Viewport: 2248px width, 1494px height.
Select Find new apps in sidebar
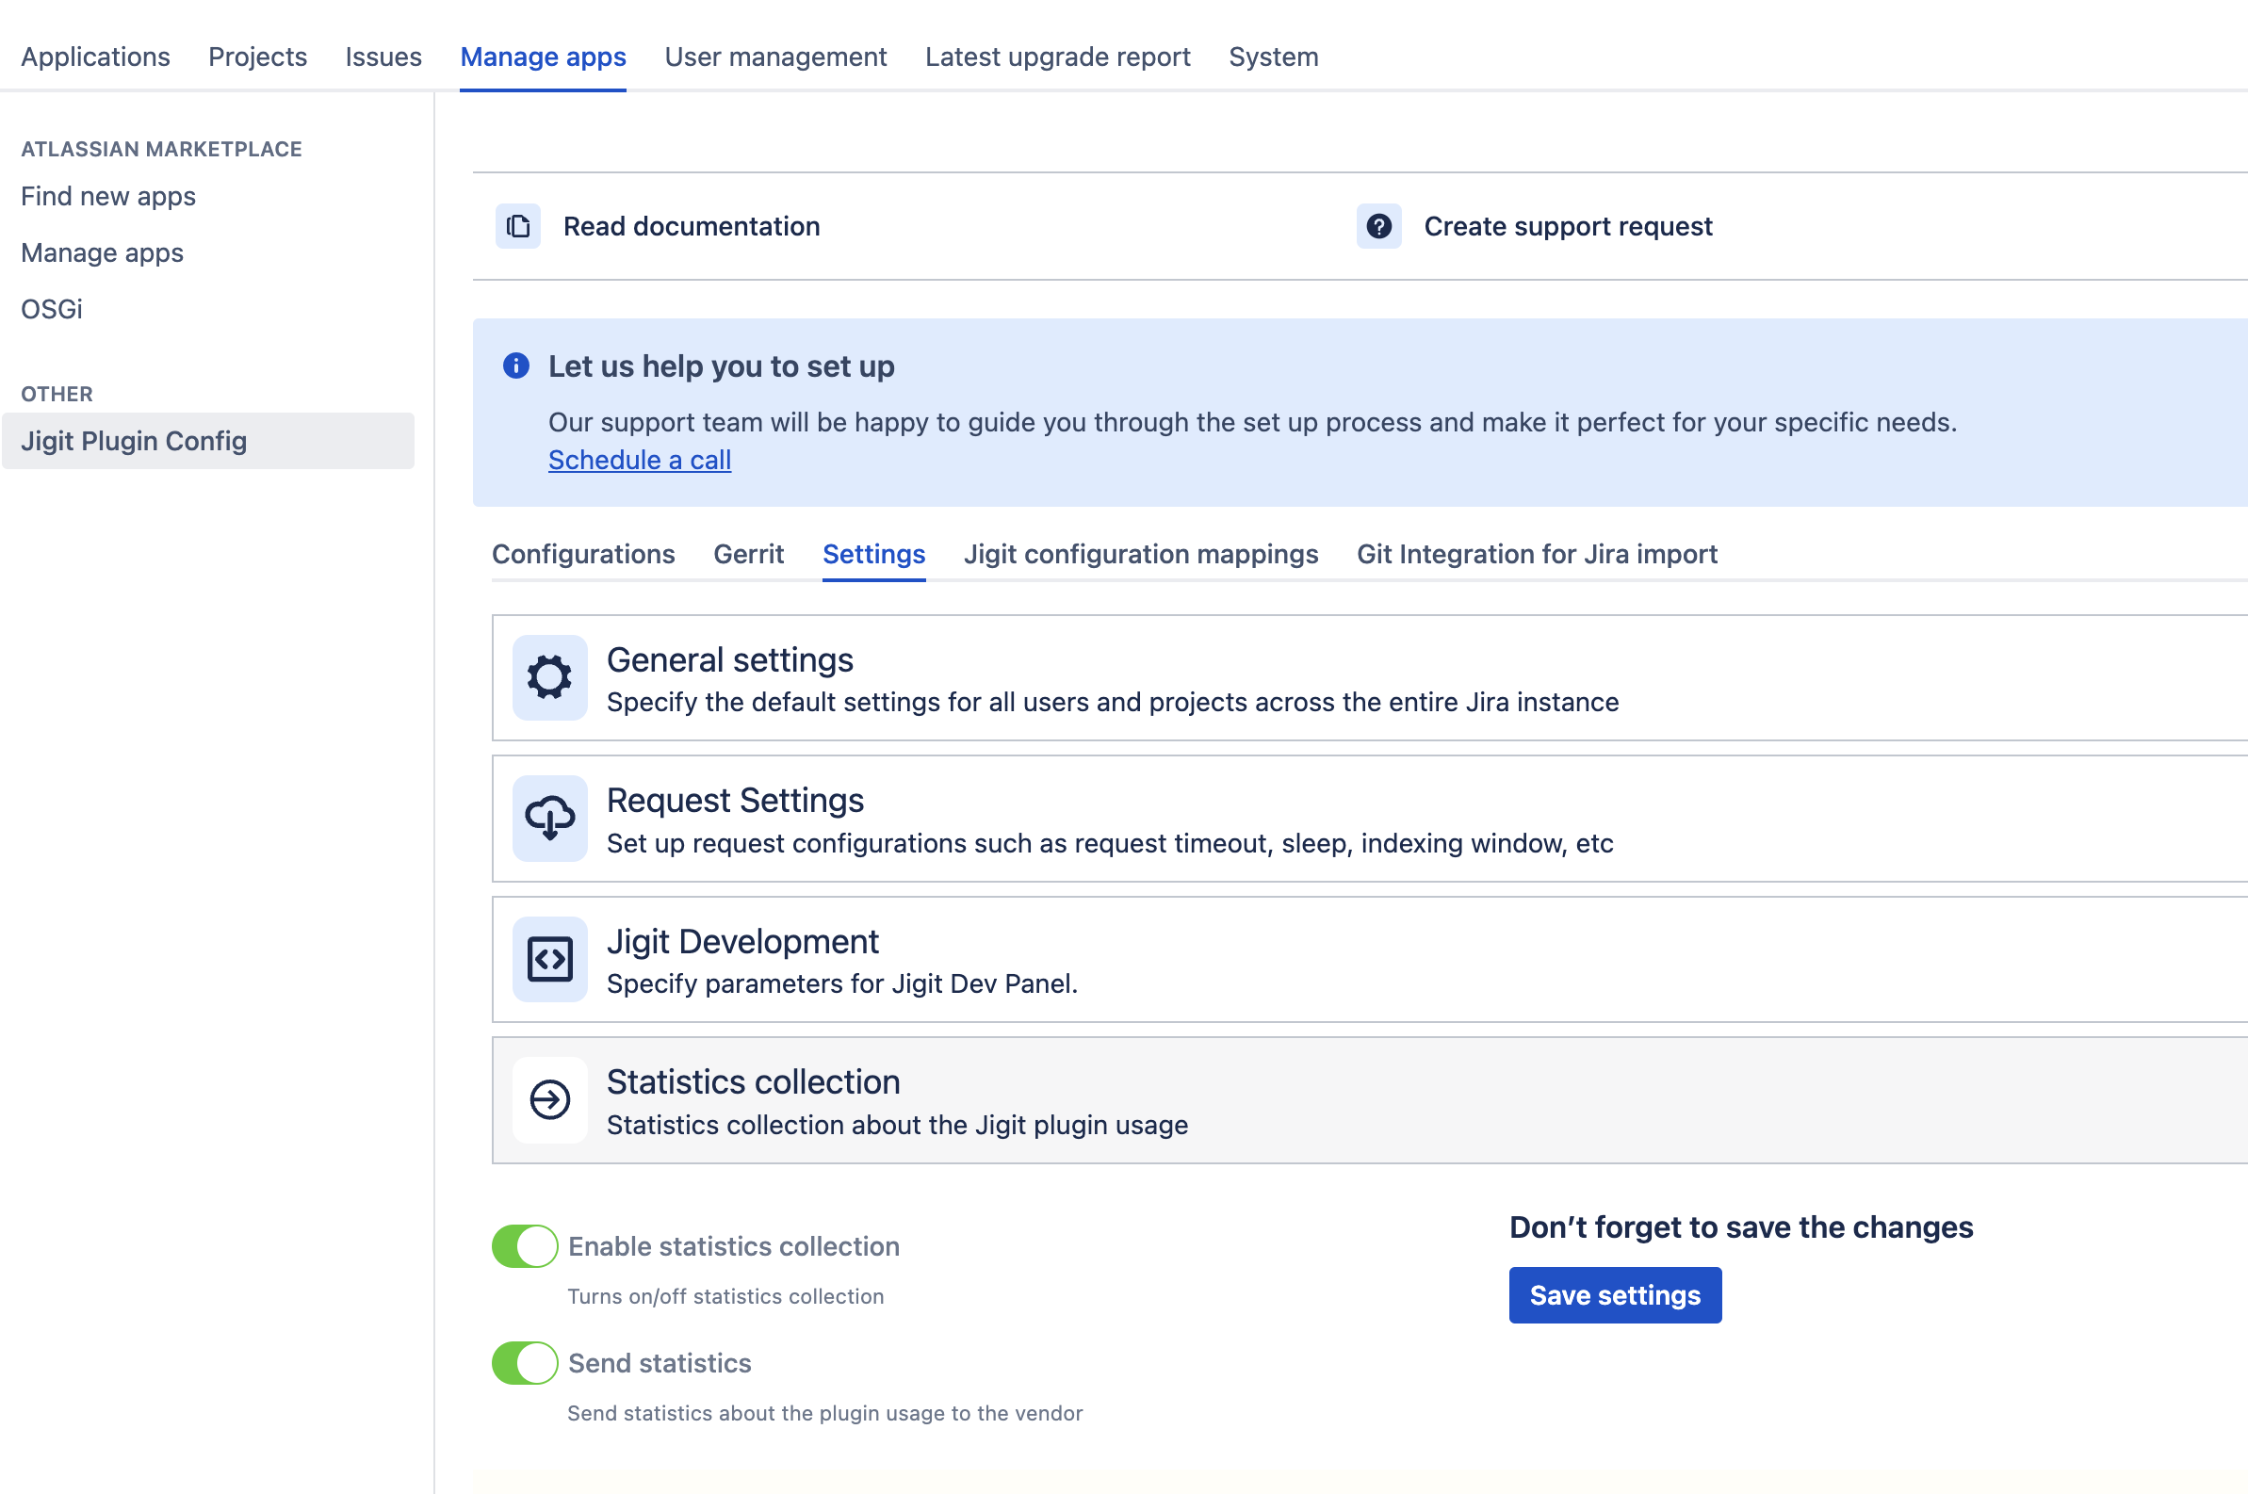coord(107,196)
